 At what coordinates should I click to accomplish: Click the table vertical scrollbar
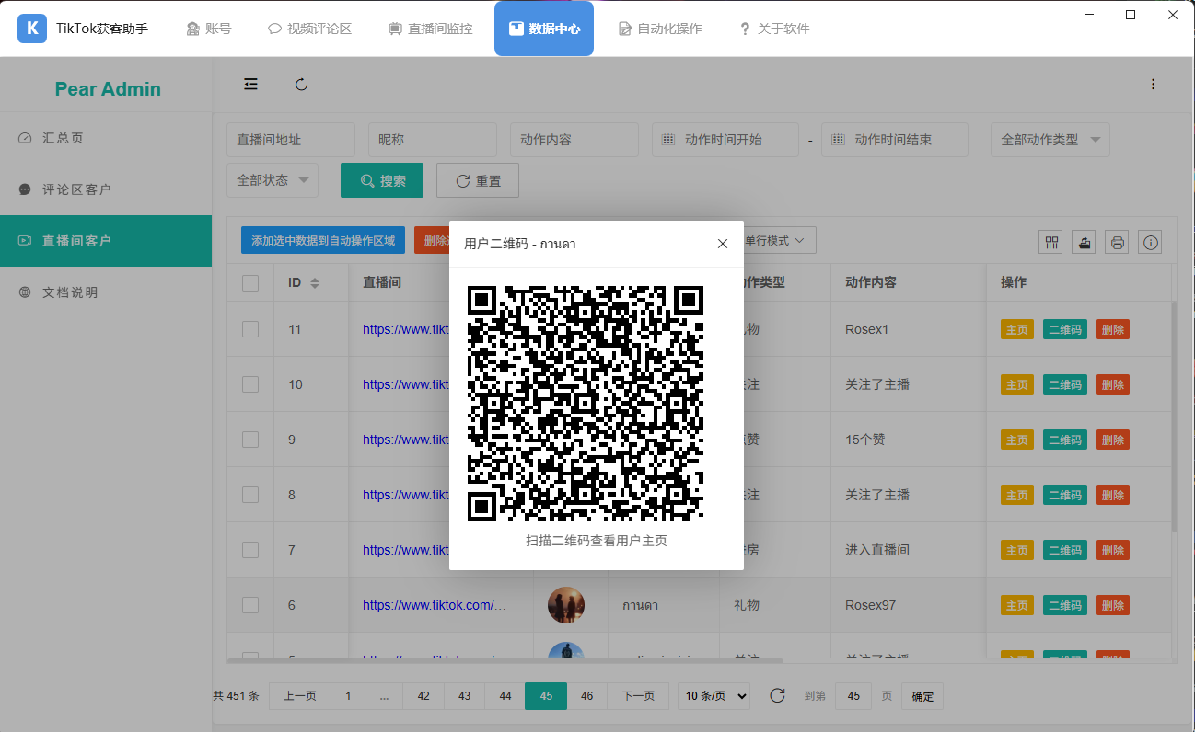click(x=1174, y=416)
